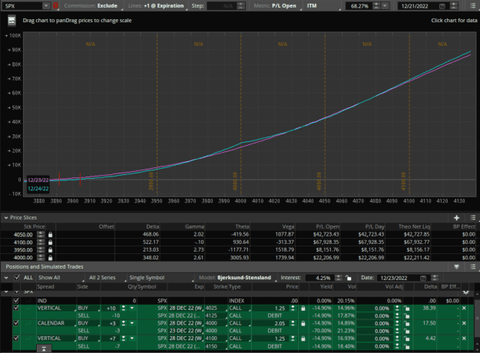Click the Positions and Simulated Trades header

tap(45, 267)
